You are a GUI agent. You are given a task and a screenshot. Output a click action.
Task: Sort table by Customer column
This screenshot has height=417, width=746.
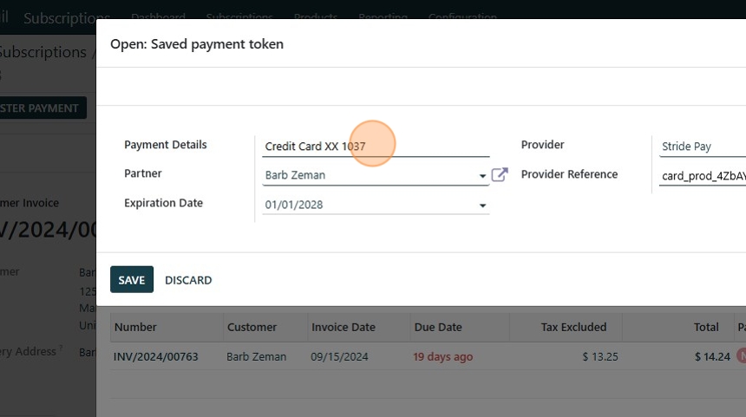click(252, 327)
